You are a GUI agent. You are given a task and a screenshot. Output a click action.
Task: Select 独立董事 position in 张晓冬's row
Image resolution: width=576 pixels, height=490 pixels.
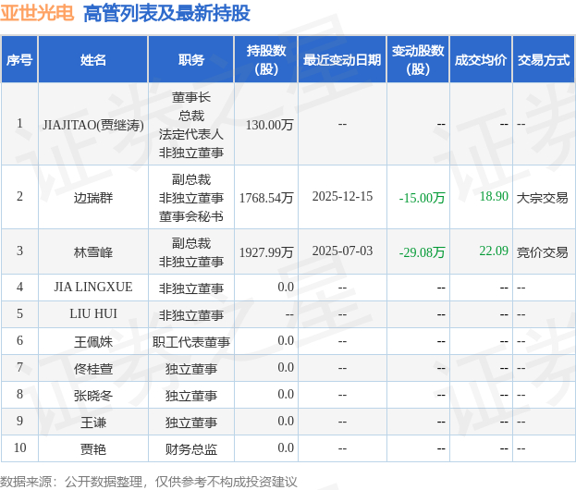(191, 396)
